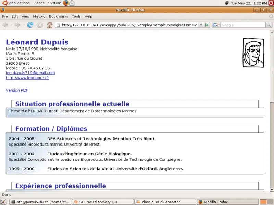Open the Back history dropdown arrow

(x=11, y=25)
